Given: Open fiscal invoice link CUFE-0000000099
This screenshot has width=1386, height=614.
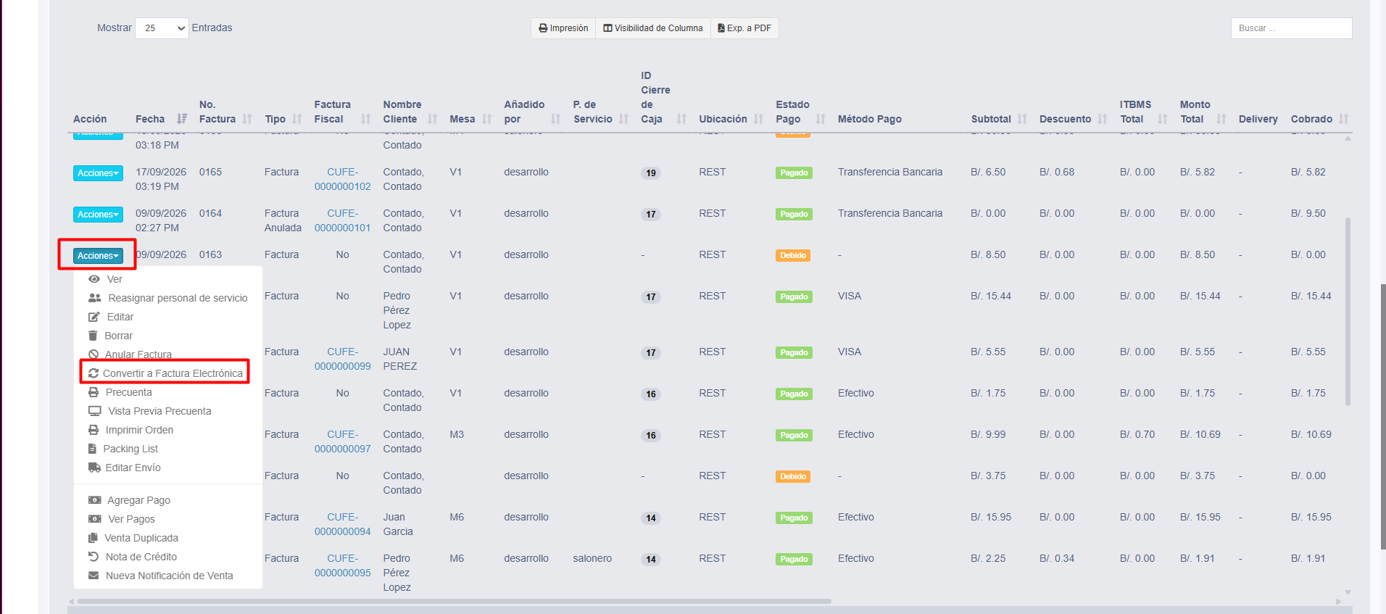Looking at the screenshot, I should [x=343, y=359].
